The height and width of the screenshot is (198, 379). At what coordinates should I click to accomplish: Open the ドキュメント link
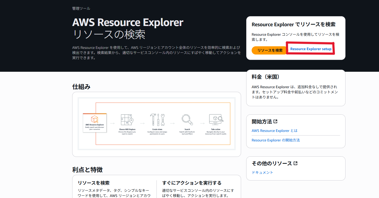pyautogui.click(x=262, y=172)
